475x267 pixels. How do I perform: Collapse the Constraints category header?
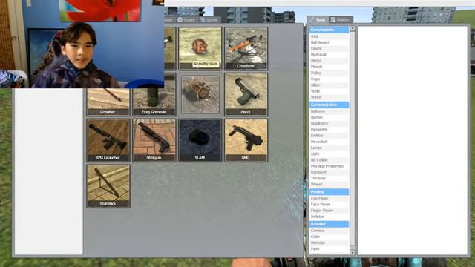tap(329, 30)
